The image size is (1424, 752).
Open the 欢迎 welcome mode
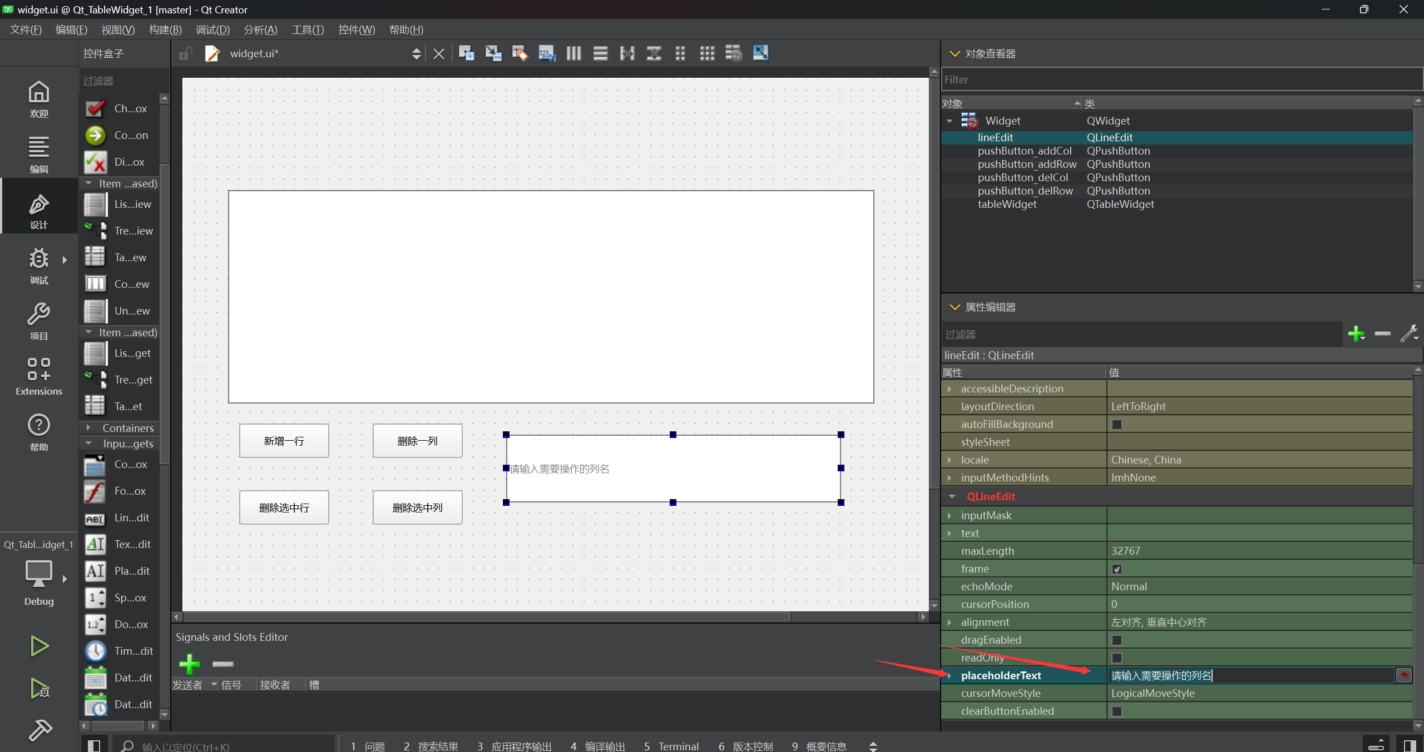pyautogui.click(x=39, y=99)
